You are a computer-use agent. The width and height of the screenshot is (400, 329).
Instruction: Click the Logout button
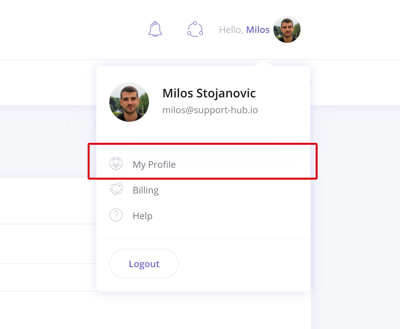[144, 264]
